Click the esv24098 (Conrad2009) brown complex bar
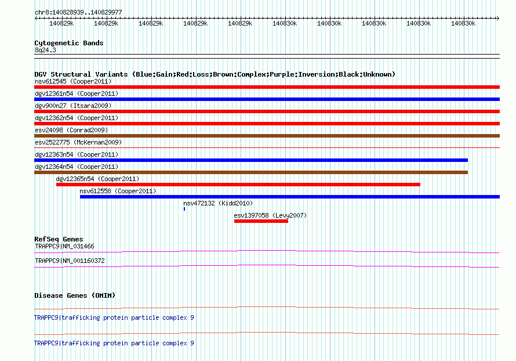This screenshot has height=361, width=516. pos(267,136)
